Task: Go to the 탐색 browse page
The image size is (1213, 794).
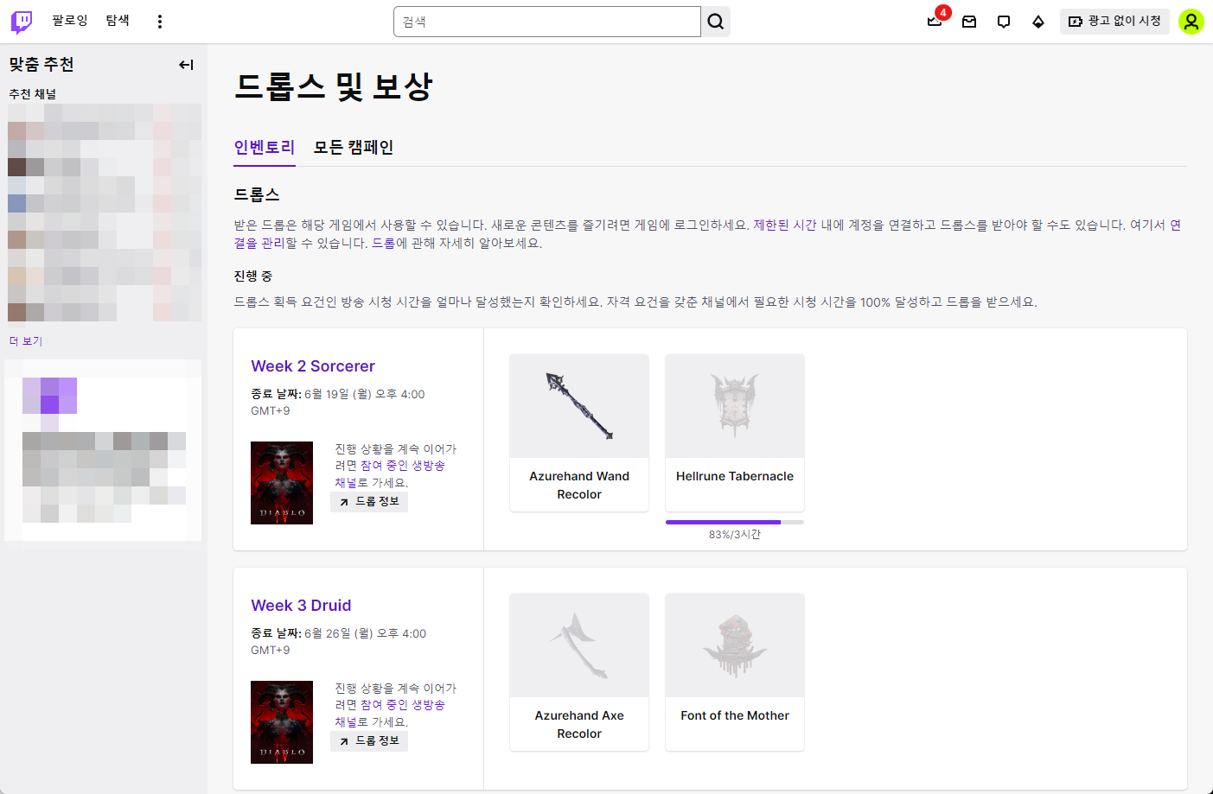Action: [x=118, y=21]
